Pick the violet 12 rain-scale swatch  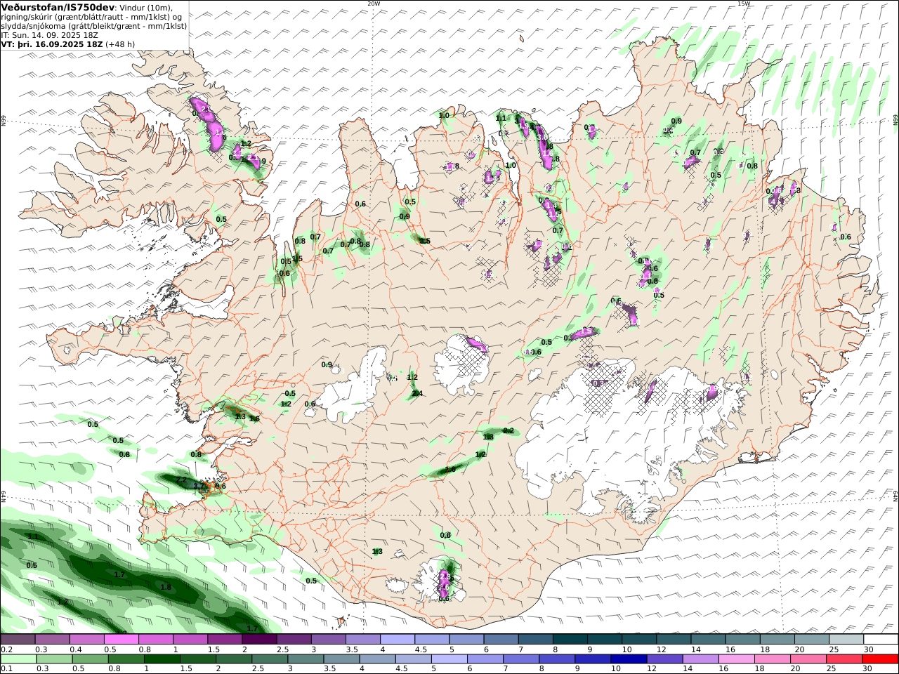click(x=664, y=659)
